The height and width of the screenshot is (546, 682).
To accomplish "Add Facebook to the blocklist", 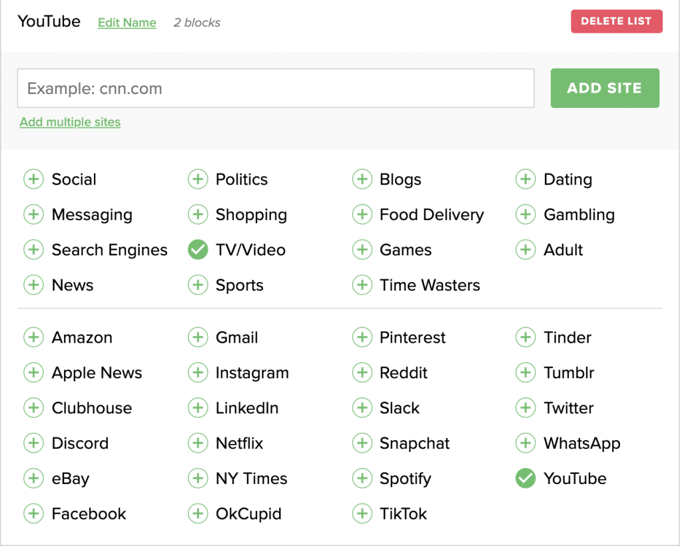I will coord(33,513).
